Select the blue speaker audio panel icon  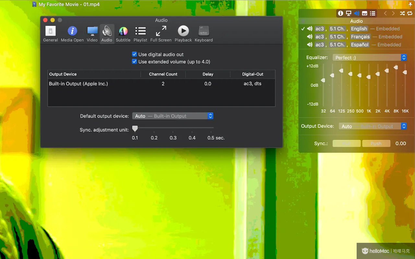pyautogui.click(x=357, y=13)
